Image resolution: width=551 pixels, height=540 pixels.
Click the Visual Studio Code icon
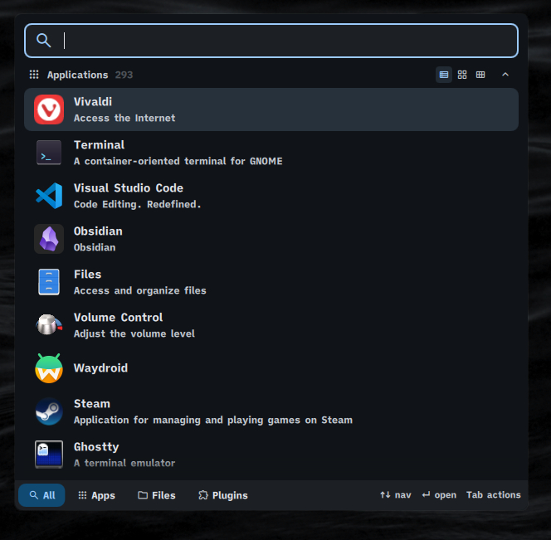pos(49,196)
